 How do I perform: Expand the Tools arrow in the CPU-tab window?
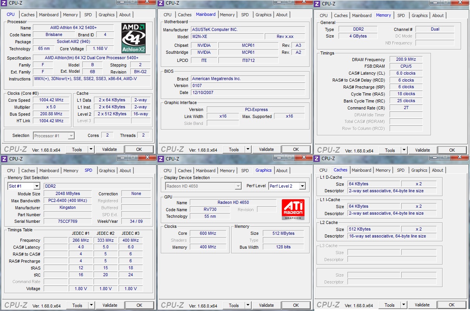click(91, 149)
